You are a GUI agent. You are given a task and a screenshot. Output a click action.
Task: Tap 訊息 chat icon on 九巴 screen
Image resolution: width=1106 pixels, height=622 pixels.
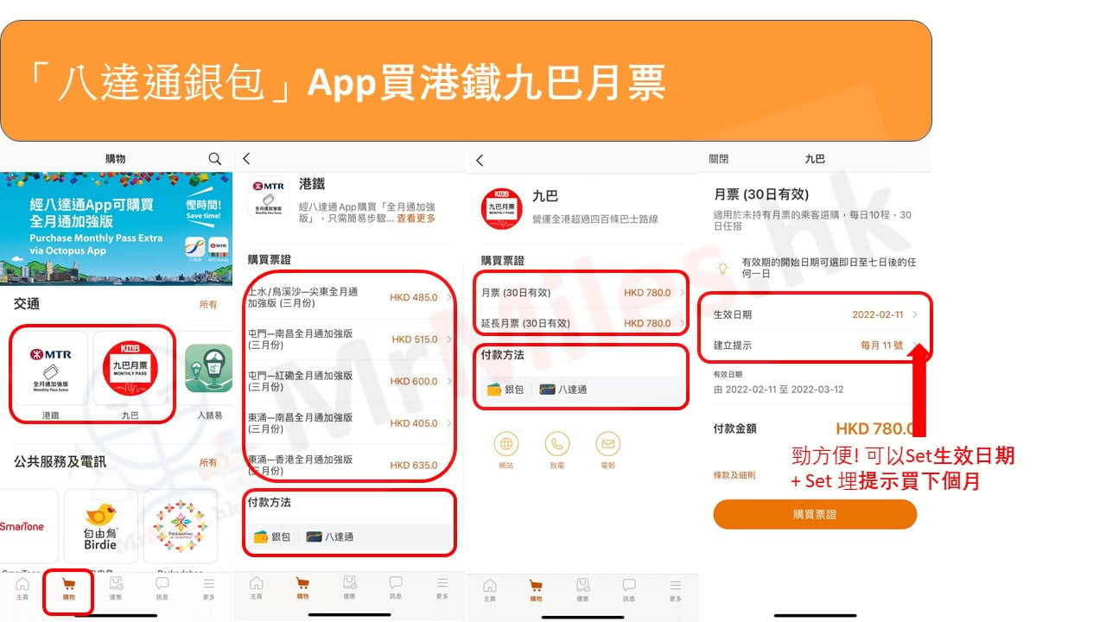[629, 590]
